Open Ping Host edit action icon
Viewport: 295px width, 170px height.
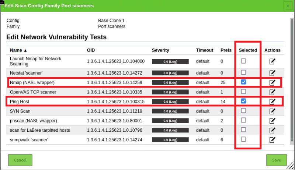pos(272,102)
